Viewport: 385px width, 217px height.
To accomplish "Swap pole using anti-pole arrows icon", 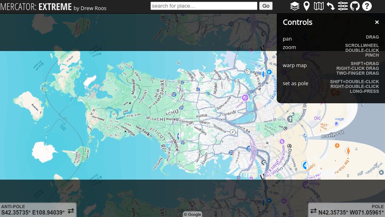I will tap(71, 211).
